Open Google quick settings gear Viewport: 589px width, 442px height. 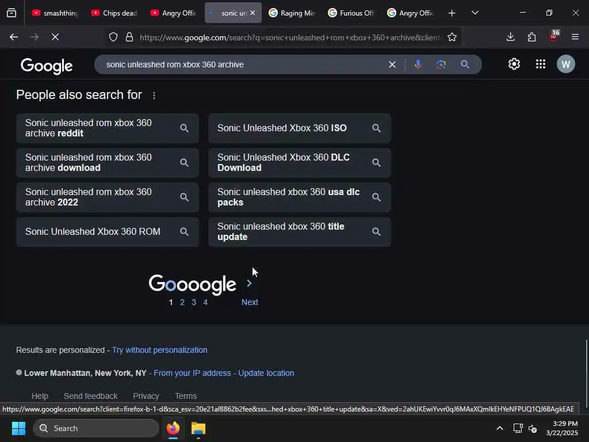(514, 64)
